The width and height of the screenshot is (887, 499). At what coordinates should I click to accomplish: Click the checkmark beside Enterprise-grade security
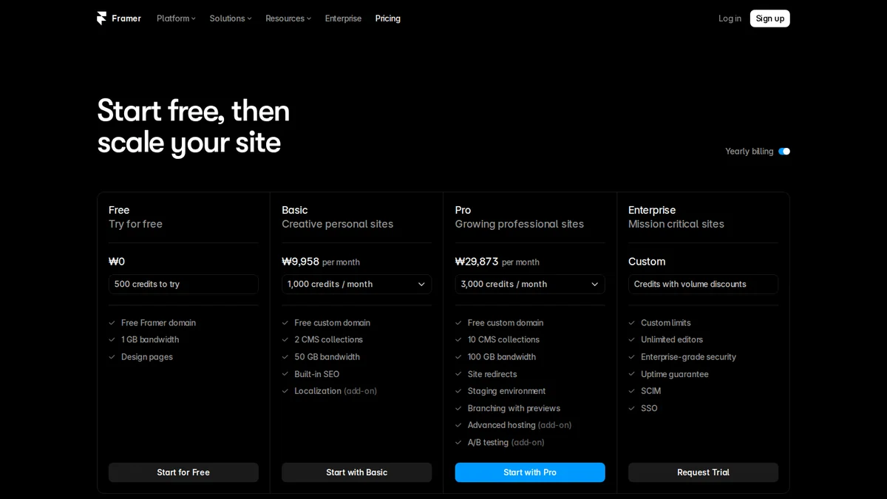pos(632,357)
